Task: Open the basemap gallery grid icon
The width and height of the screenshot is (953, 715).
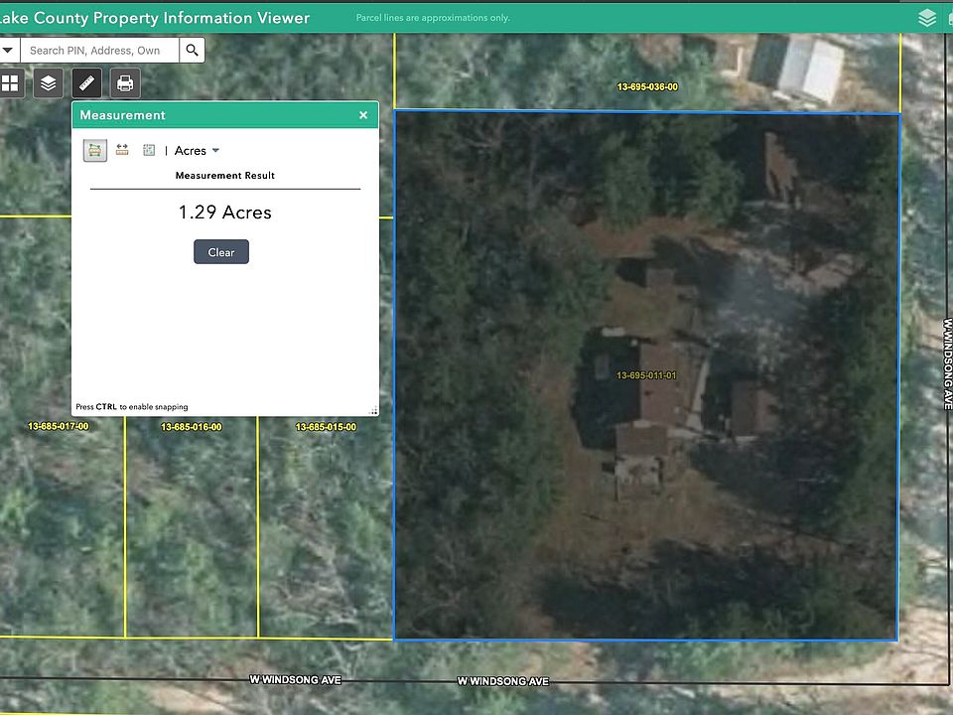Action: point(10,83)
